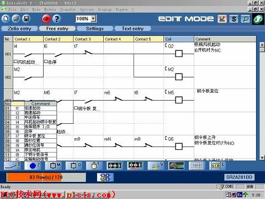Screen dimensions: 265x199
Task: Click the ladder scrollbar down arrow
Action: point(262,158)
